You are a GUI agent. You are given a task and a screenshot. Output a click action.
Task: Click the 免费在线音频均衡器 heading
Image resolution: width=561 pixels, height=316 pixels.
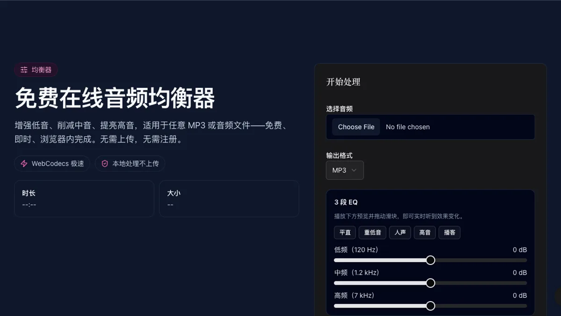pos(115,98)
